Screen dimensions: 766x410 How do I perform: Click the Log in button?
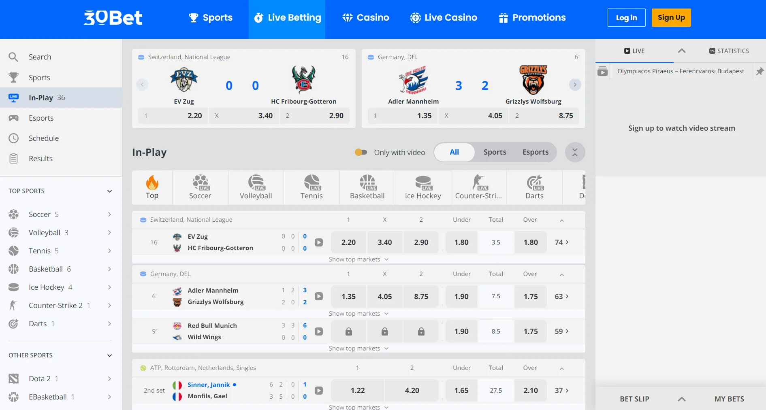[626, 18]
